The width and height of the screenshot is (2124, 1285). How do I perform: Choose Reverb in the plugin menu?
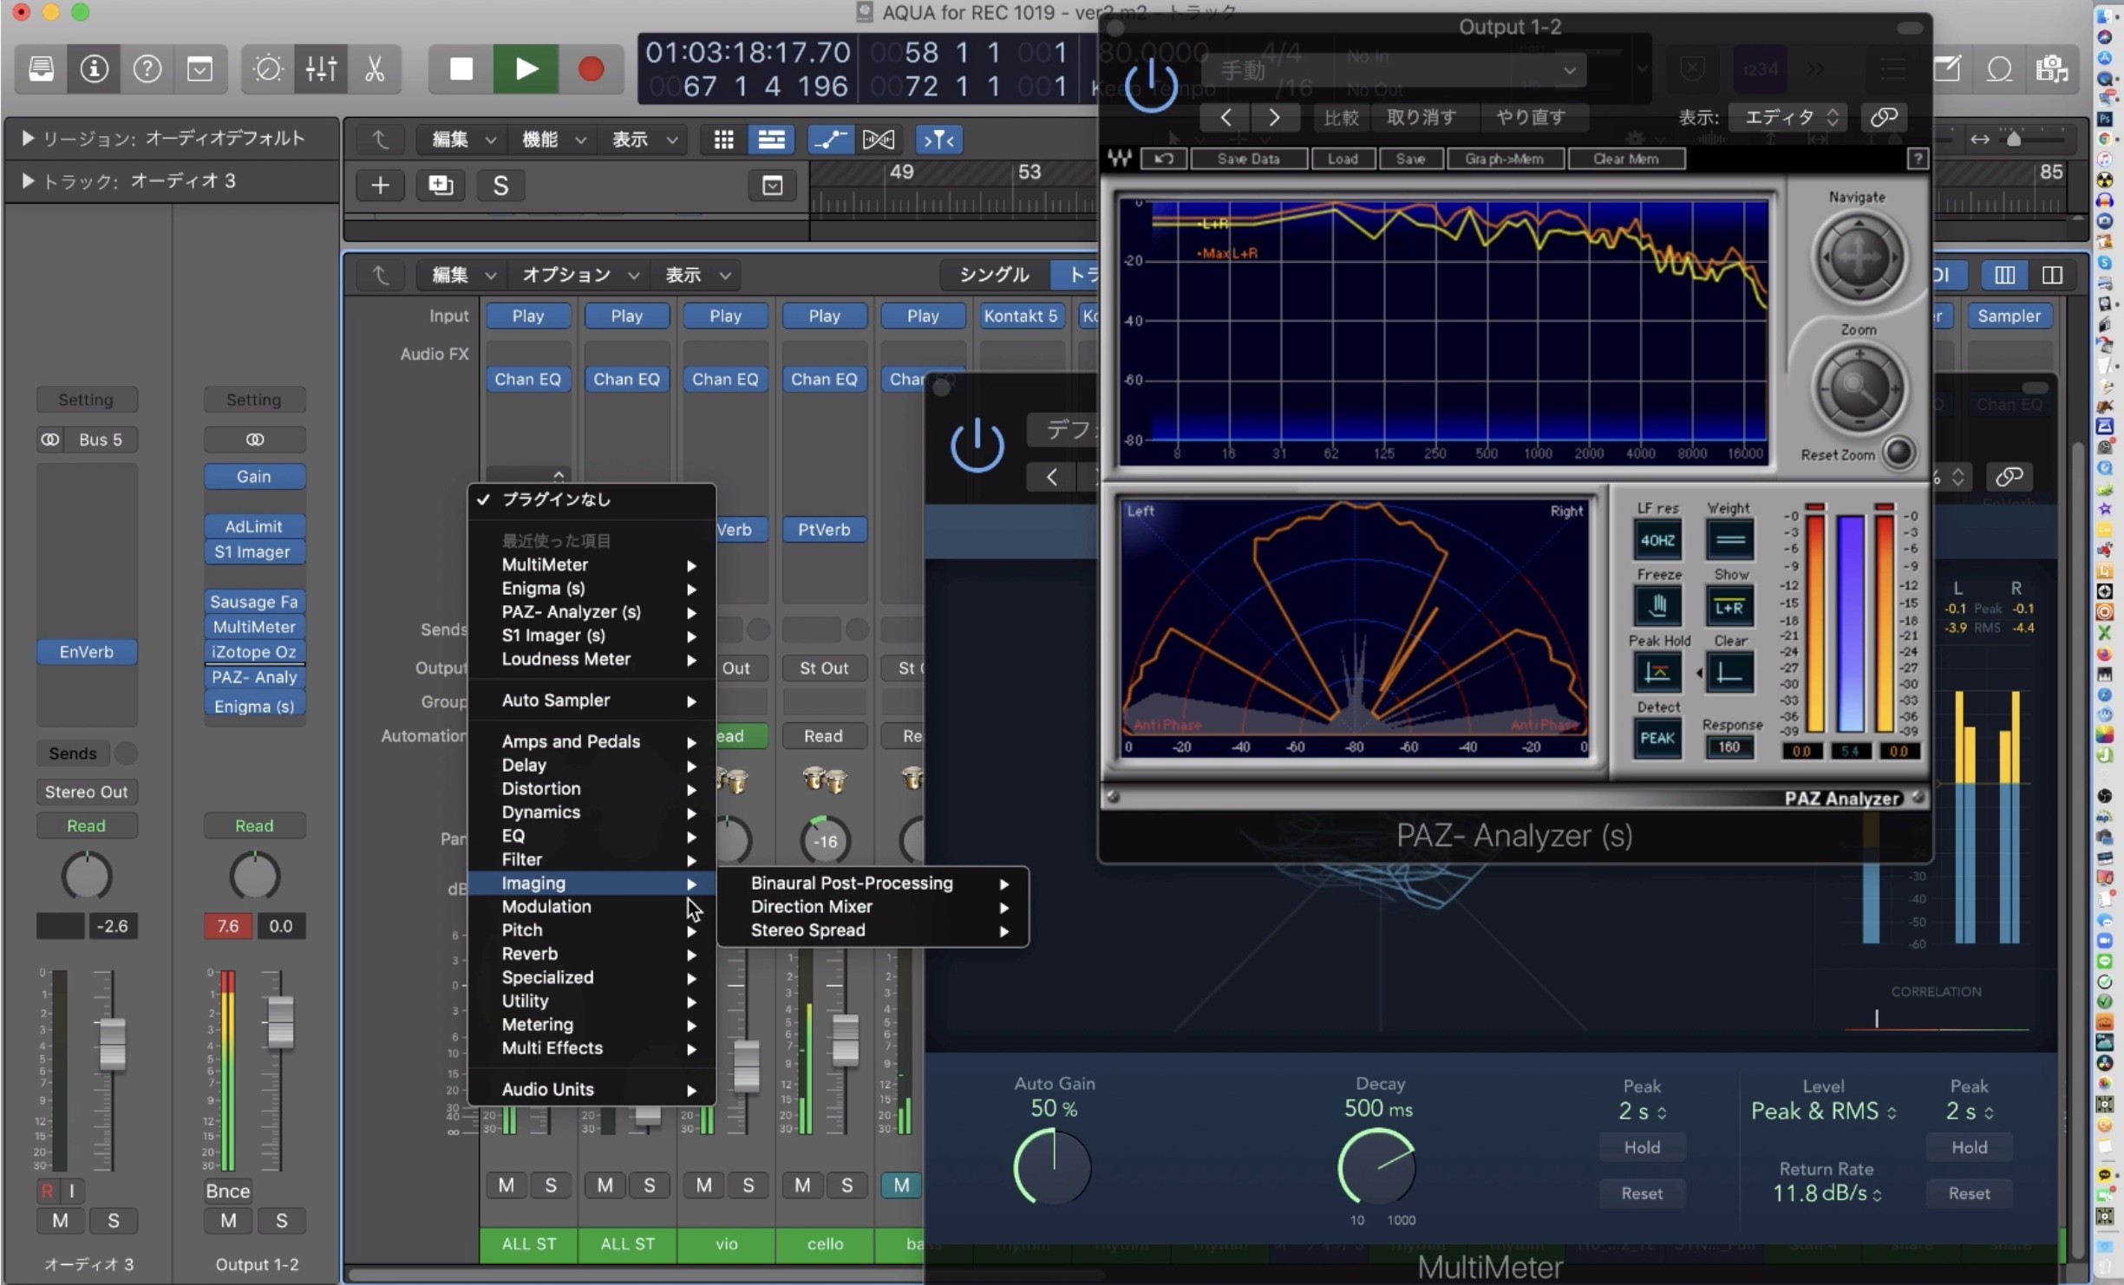[530, 954]
